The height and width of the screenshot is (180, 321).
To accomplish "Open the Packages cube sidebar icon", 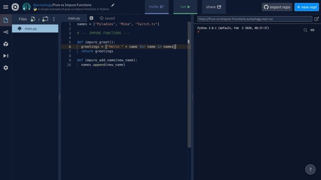I will (x=6, y=44).
